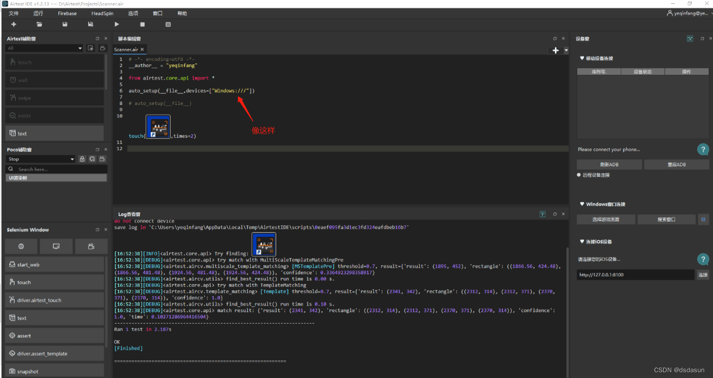Click the monitor inspect icon in Selenium Window

click(56, 246)
